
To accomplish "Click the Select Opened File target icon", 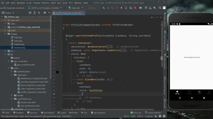I will click(x=30, y=13).
